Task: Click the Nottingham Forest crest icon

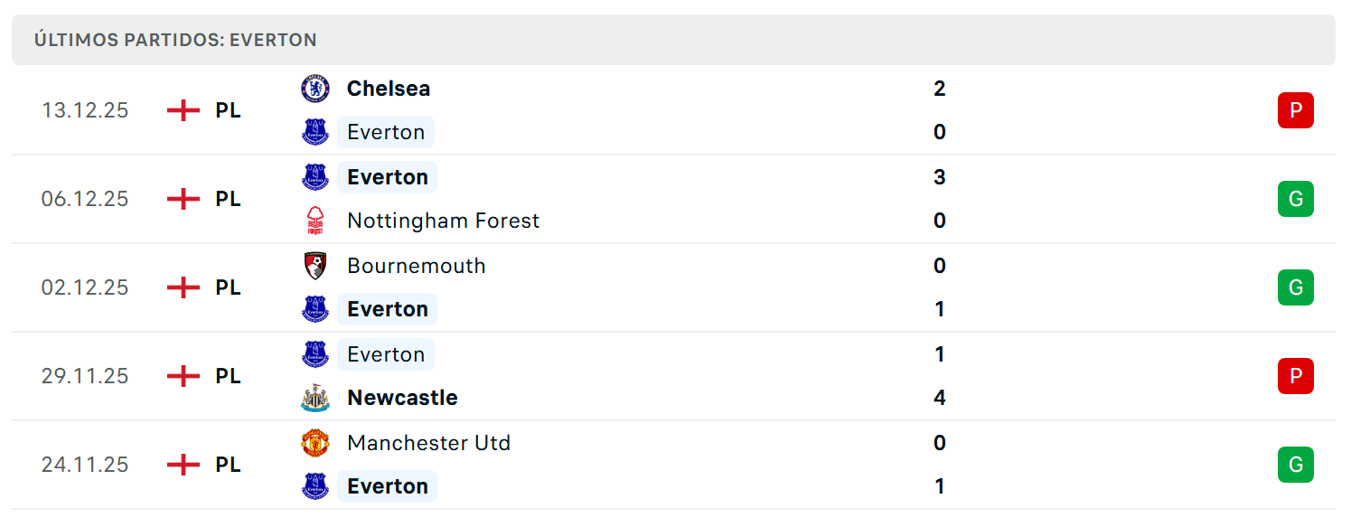Action: point(315,221)
